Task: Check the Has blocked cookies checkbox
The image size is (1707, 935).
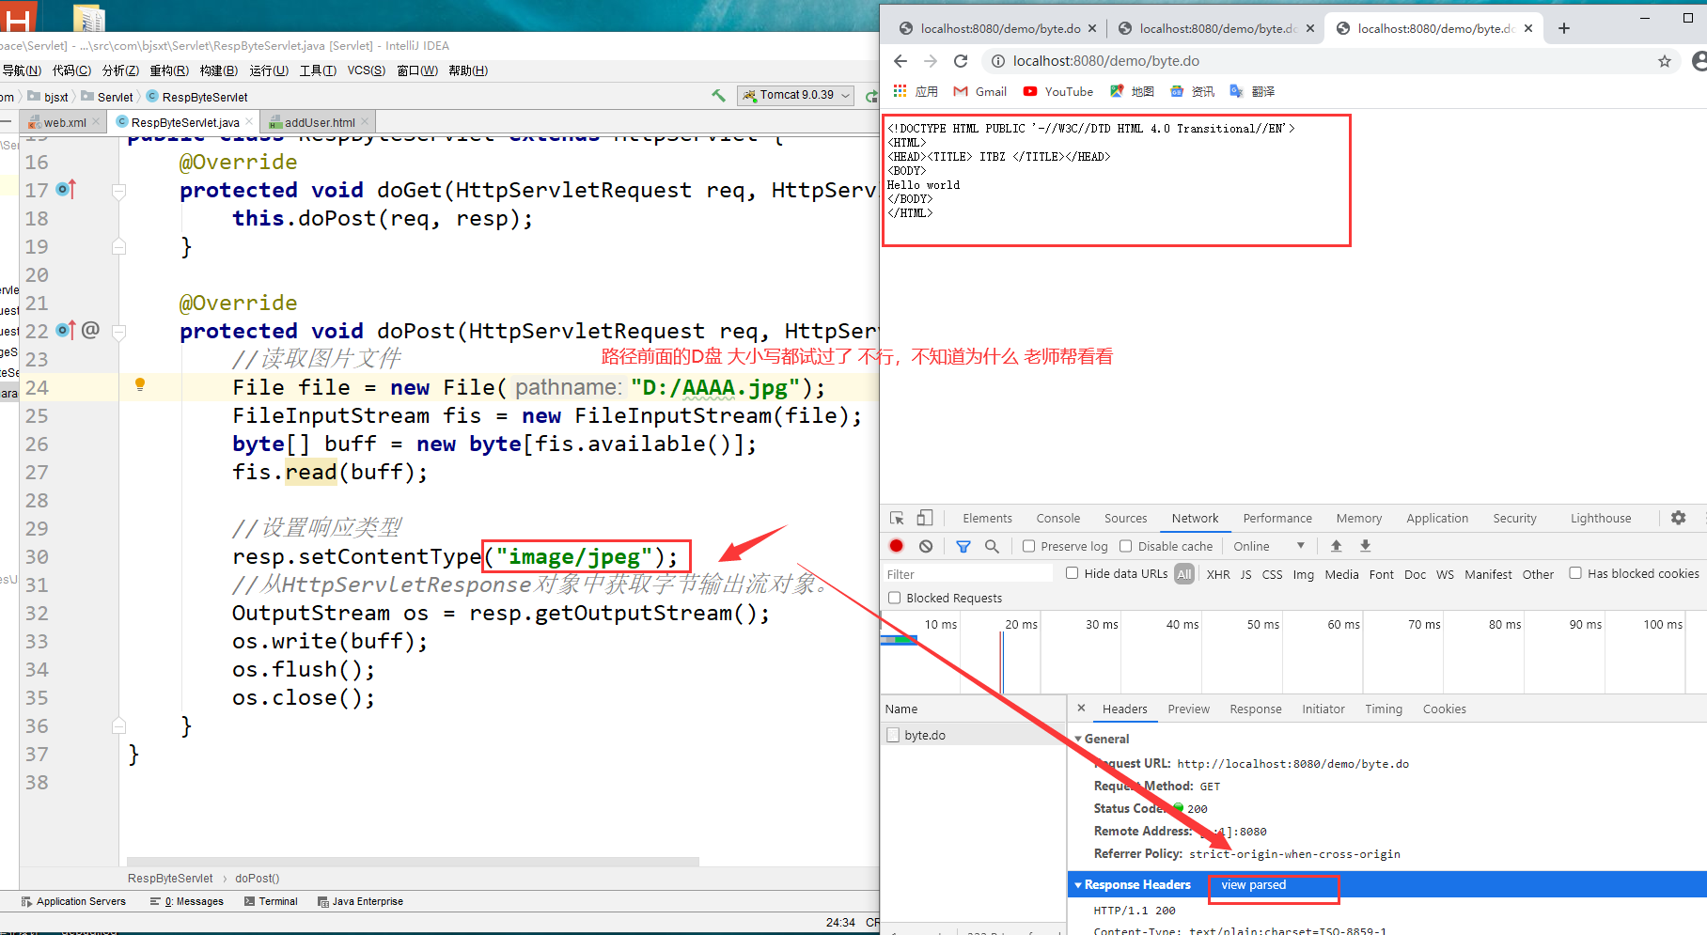Action: (x=1575, y=573)
